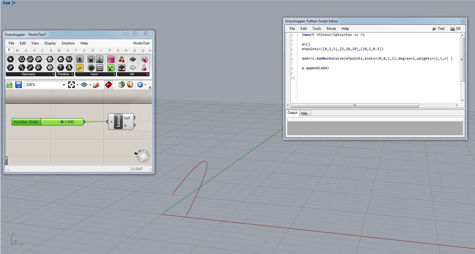
Task: Open the View menu in Grasshopper
Action: (x=35, y=43)
